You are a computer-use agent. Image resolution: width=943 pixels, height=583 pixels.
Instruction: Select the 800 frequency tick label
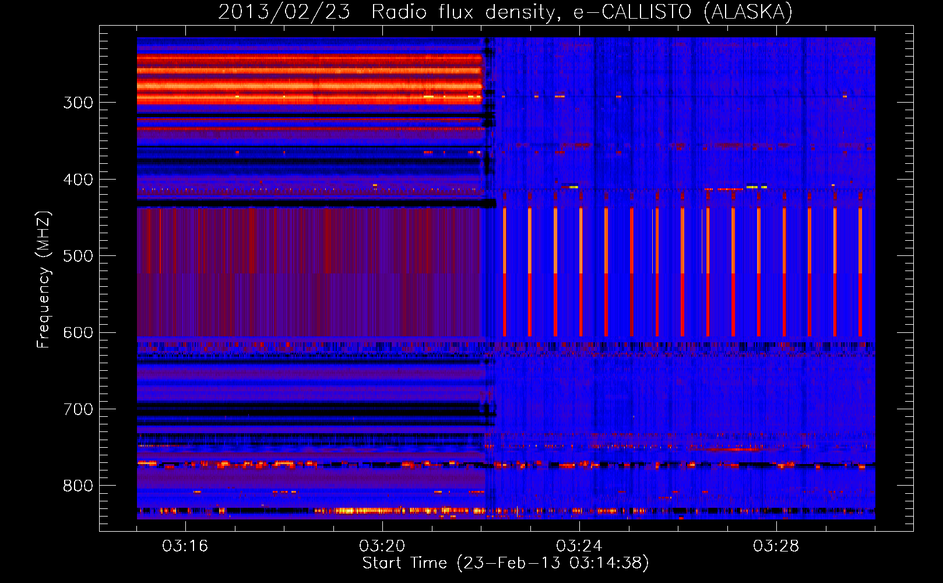[78, 486]
